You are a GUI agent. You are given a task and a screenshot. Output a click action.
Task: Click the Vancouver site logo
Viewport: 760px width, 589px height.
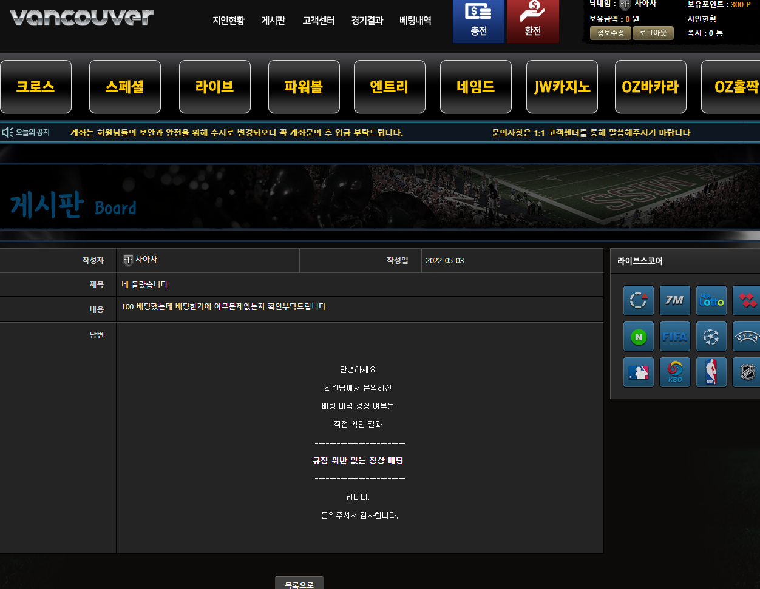82,17
